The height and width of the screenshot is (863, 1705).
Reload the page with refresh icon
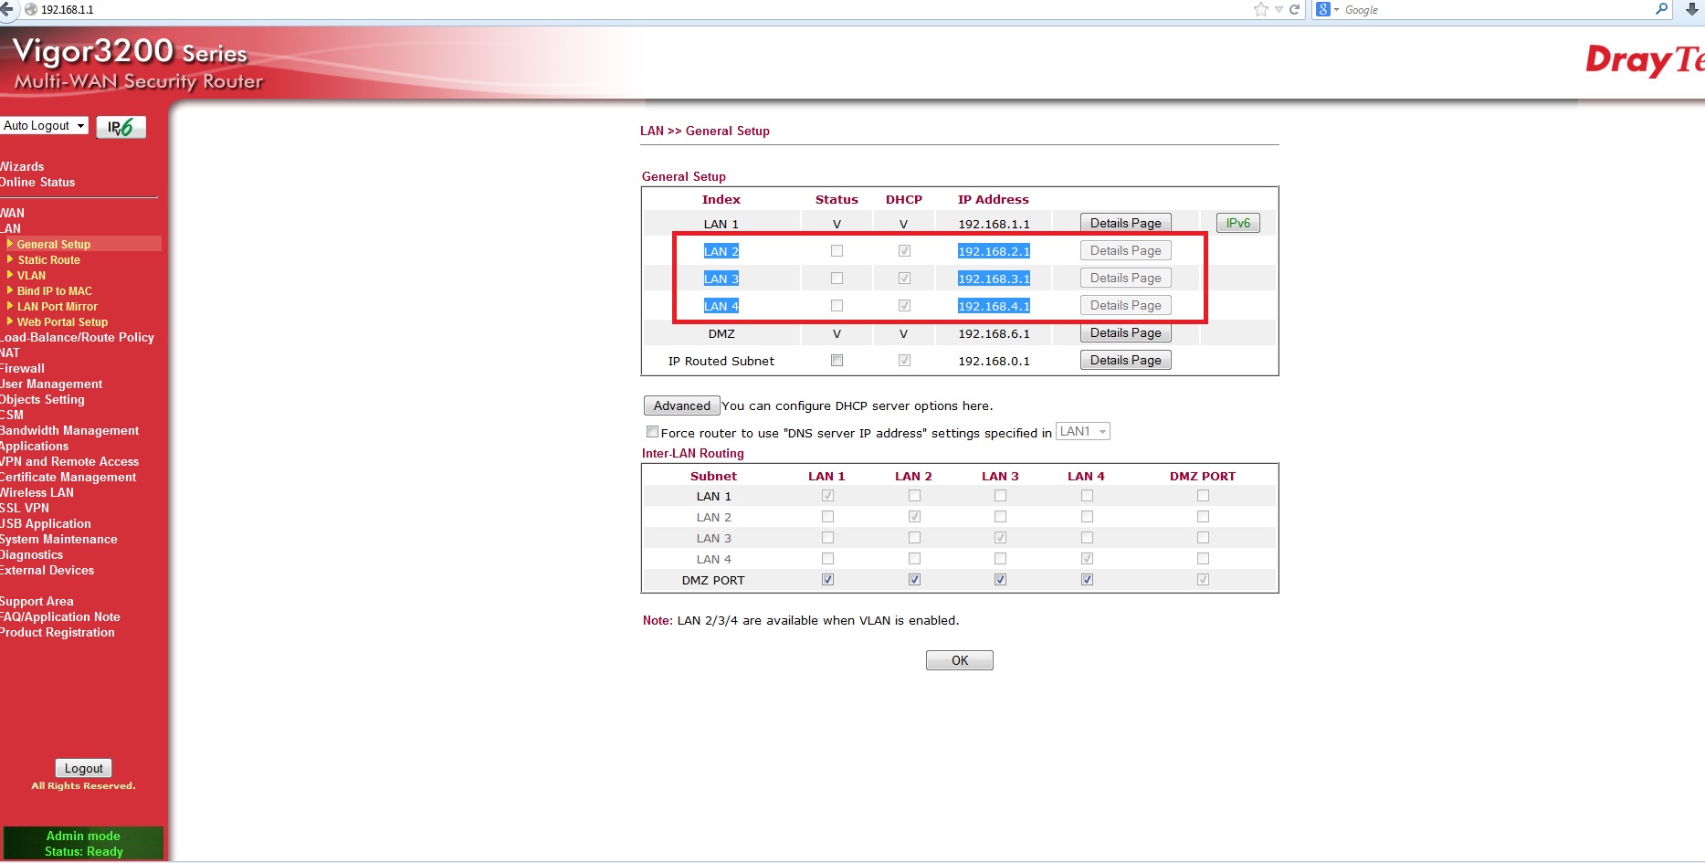(x=1294, y=9)
